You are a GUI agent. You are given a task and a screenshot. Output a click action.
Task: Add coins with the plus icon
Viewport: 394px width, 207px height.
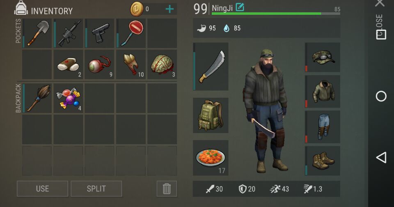[170, 9]
